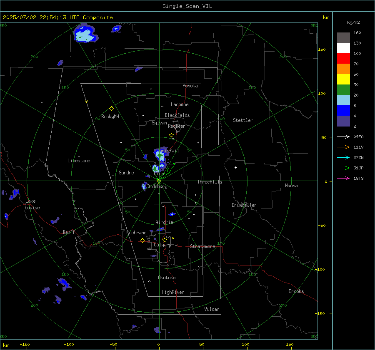
Task: Click the Hanna label
Action: pyautogui.click(x=291, y=186)
